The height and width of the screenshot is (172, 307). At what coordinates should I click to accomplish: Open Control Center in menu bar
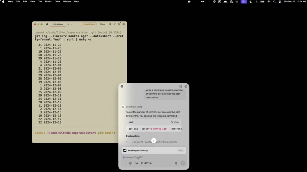280,1
